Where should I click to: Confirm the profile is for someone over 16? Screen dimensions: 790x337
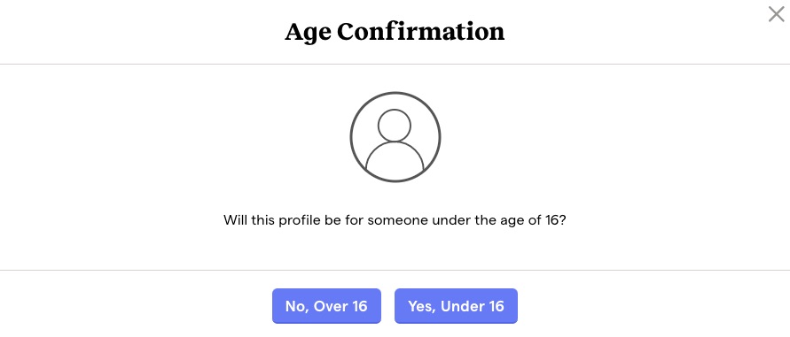point(326,306)
